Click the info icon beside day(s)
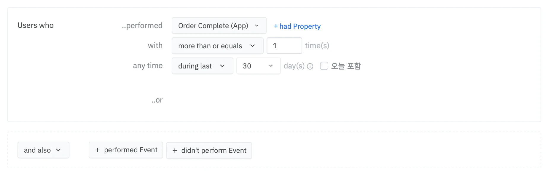This screenshot has width=551, height=176. [310, 66]
